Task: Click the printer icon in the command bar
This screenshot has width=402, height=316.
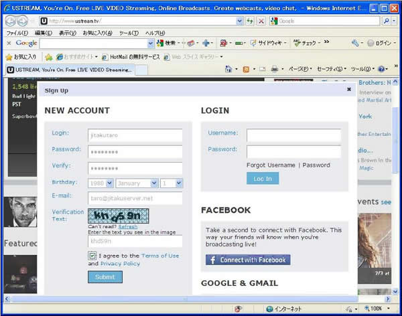Action: tap(275, 69)
